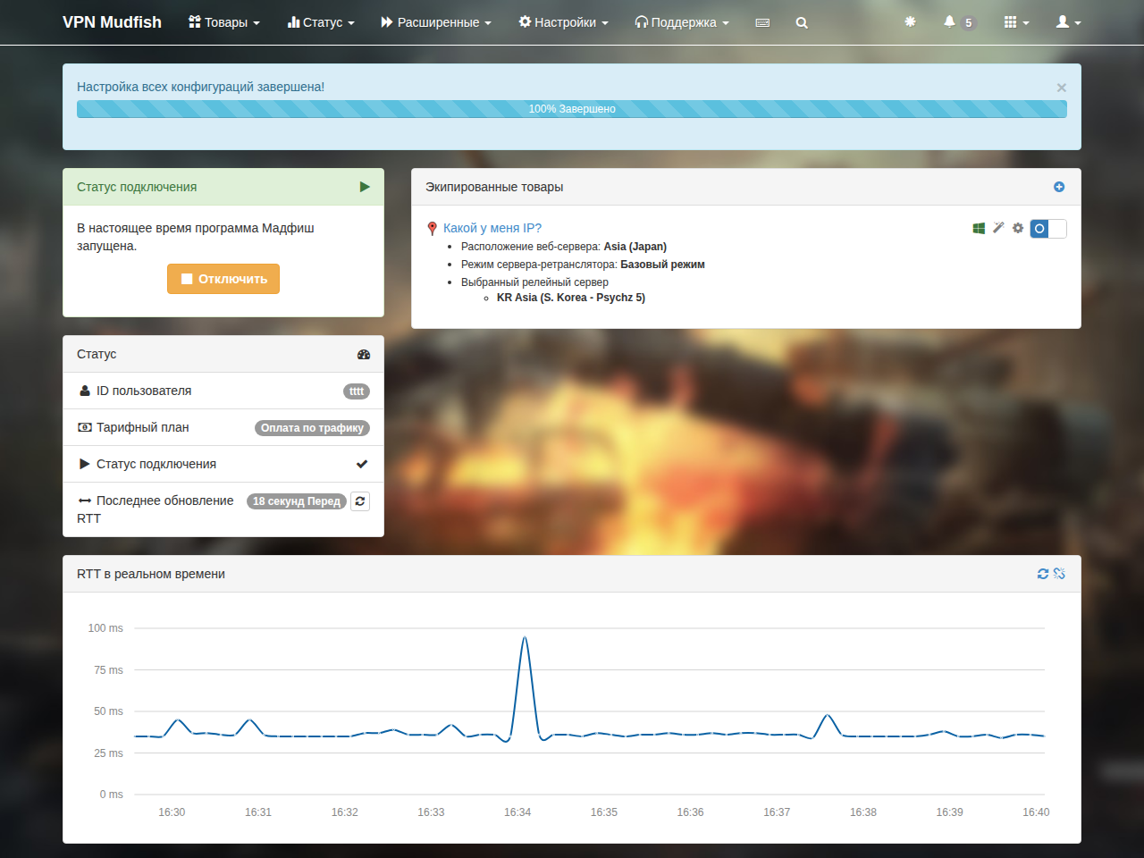This screenshot has height=858, width=1144.
Task: Click the 100% Завершено progress bar
Action: (572, 109)
